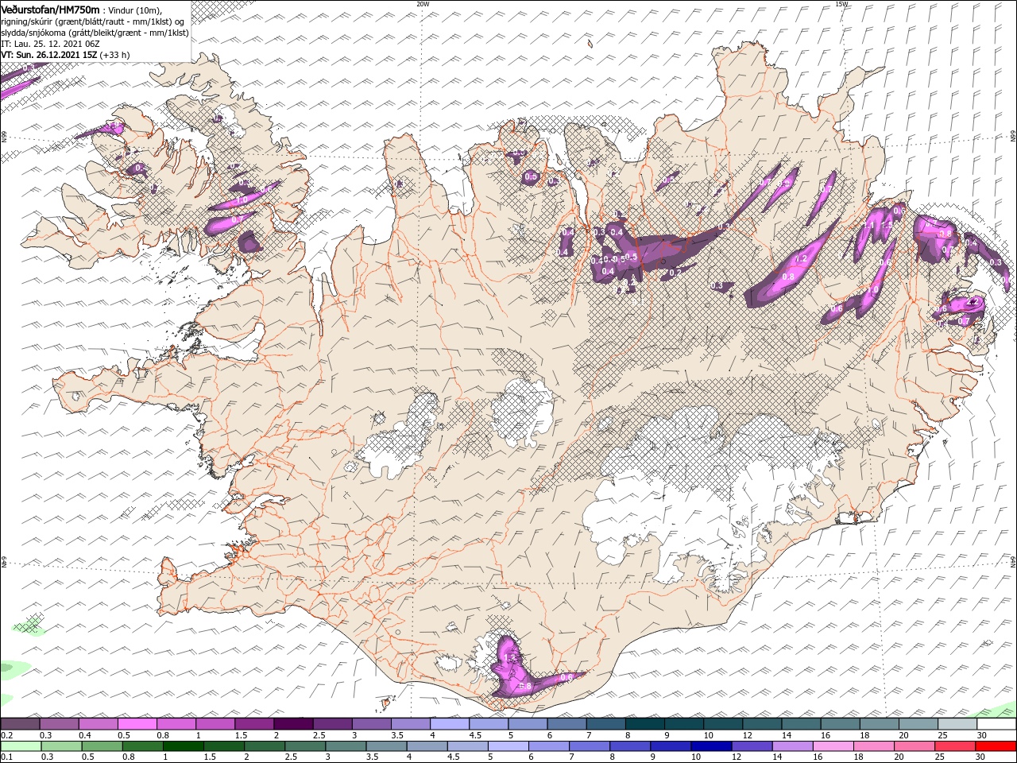The width and height of the screenshot is (1017, 763).
Task: Click the 'rigning/skúrir' description line
Action: 93,21
